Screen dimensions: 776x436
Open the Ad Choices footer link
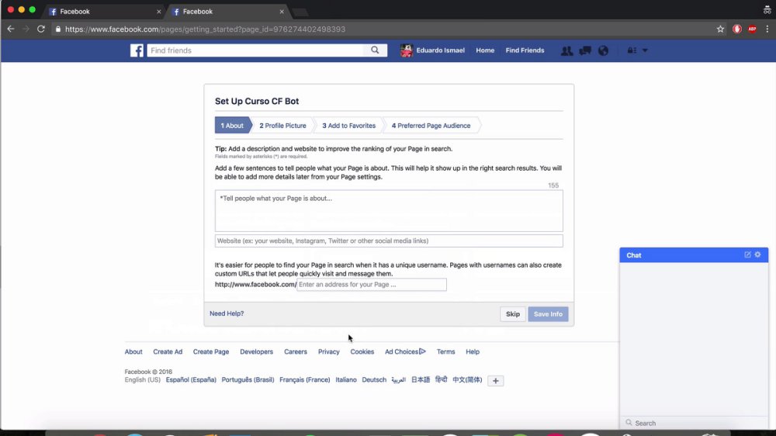[405, 352]
